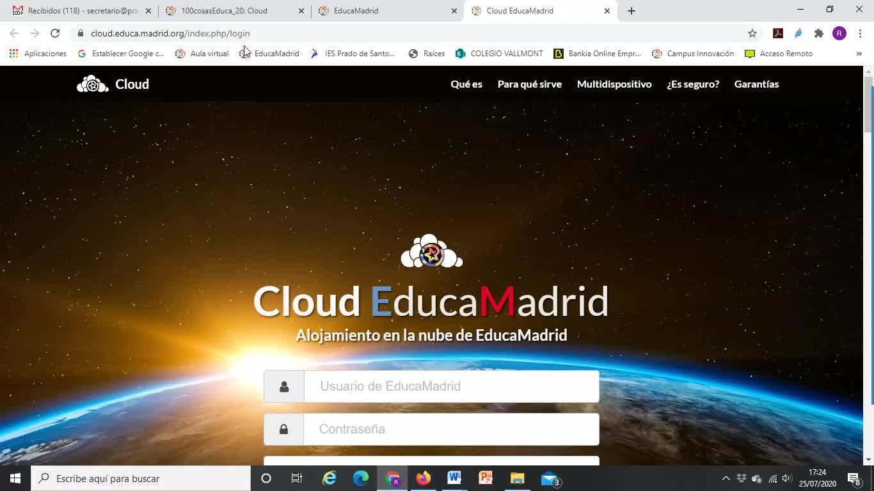Bookmark this page with the star icon
Screen dimensions: 874x491
coord(752,33)
